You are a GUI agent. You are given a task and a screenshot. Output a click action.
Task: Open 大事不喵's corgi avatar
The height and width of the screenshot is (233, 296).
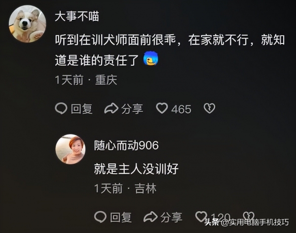point(27,24)
